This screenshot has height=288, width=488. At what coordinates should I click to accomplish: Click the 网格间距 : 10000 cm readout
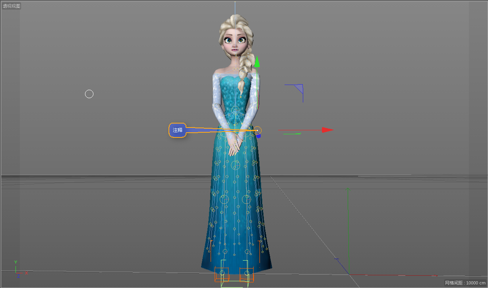(x=465, y=283)
